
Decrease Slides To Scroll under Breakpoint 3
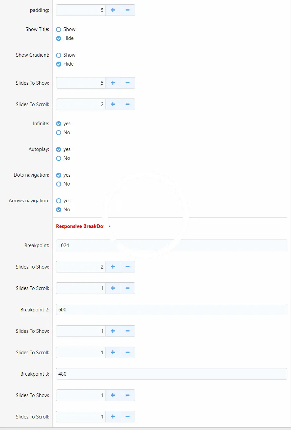[128, 417]
